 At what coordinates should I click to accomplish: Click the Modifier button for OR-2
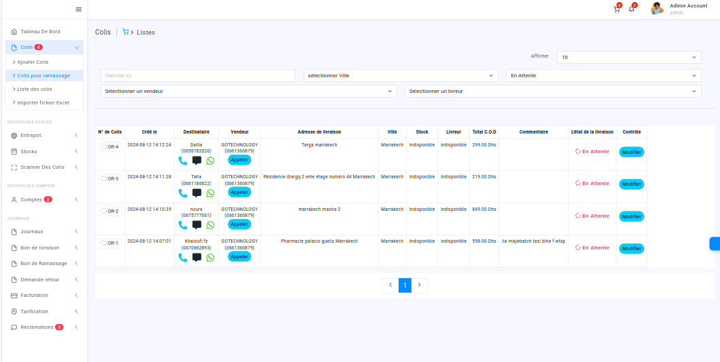coord(631,216)
